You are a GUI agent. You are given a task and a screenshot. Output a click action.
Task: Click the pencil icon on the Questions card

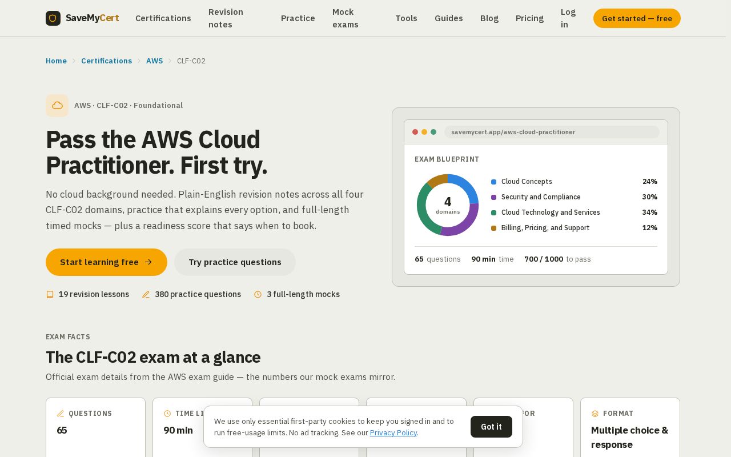tap(61, 414)
